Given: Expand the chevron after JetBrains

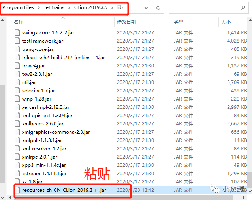Looking at the screenshot, I should (x=69, y=7).
